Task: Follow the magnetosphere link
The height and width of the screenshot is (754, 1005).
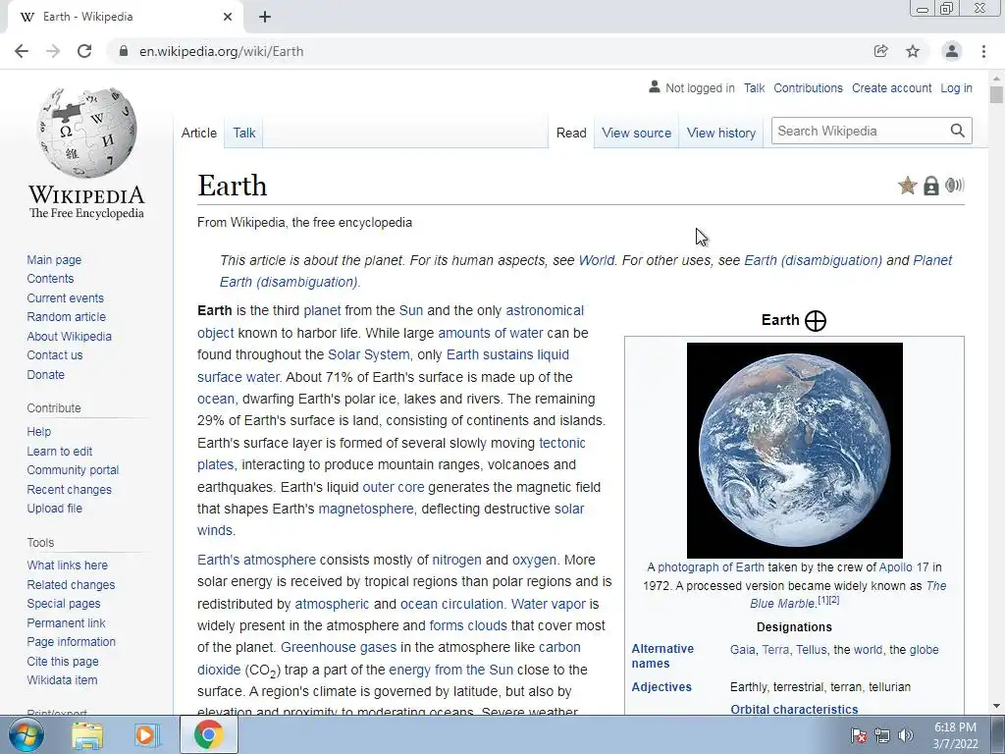Action: pyautogui.click(x=366, y=510)
